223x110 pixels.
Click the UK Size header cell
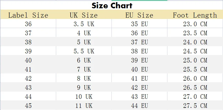pos(84,14)
